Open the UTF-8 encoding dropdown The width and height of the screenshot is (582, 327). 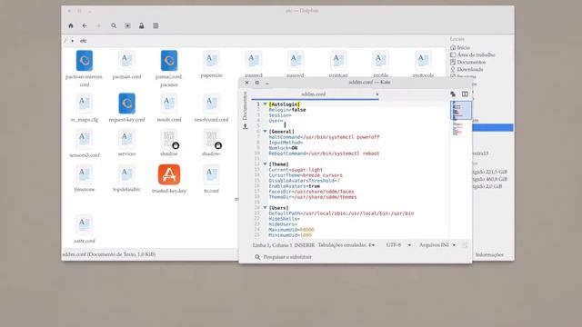tap(398, 245)
